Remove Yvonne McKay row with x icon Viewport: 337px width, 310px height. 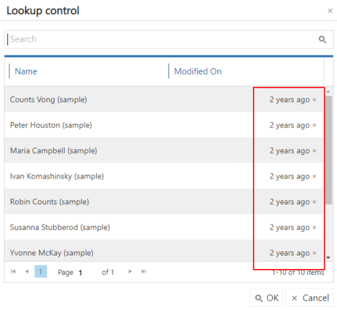click(x=314, y=253)
